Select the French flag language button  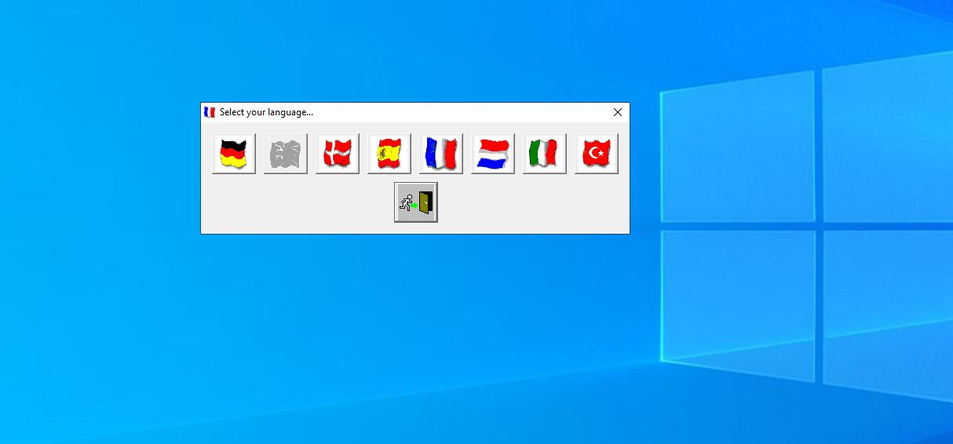point(441,153)
